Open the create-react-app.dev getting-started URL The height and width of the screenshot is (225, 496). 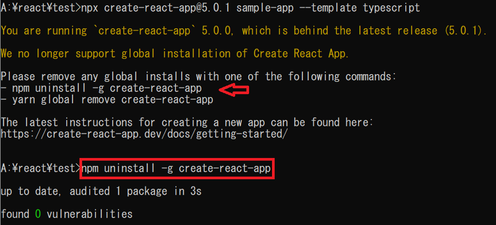(x=144, y=134)
